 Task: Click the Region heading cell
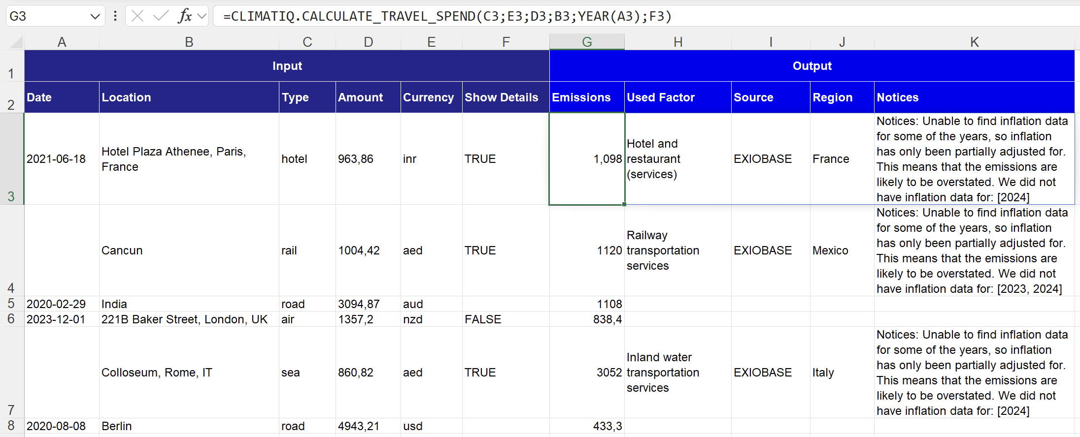842,97
